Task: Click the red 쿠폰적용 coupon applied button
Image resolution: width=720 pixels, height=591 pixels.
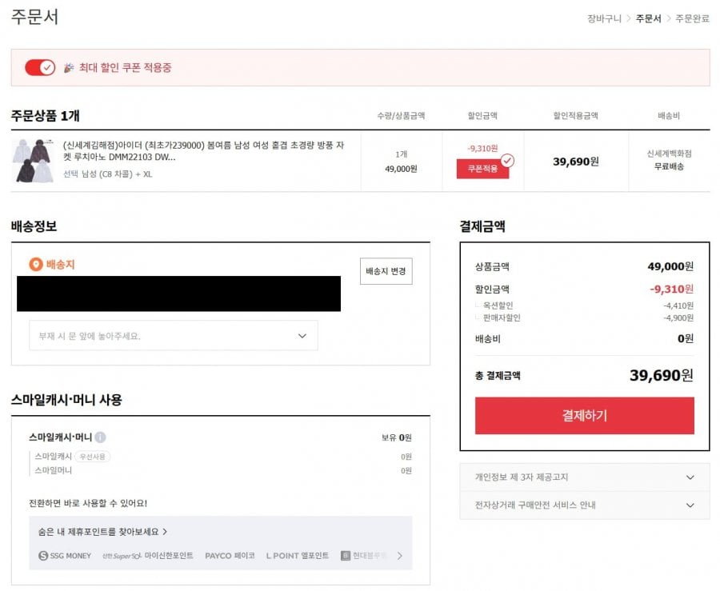Action: pyautogui.click(x=482, y=169)
